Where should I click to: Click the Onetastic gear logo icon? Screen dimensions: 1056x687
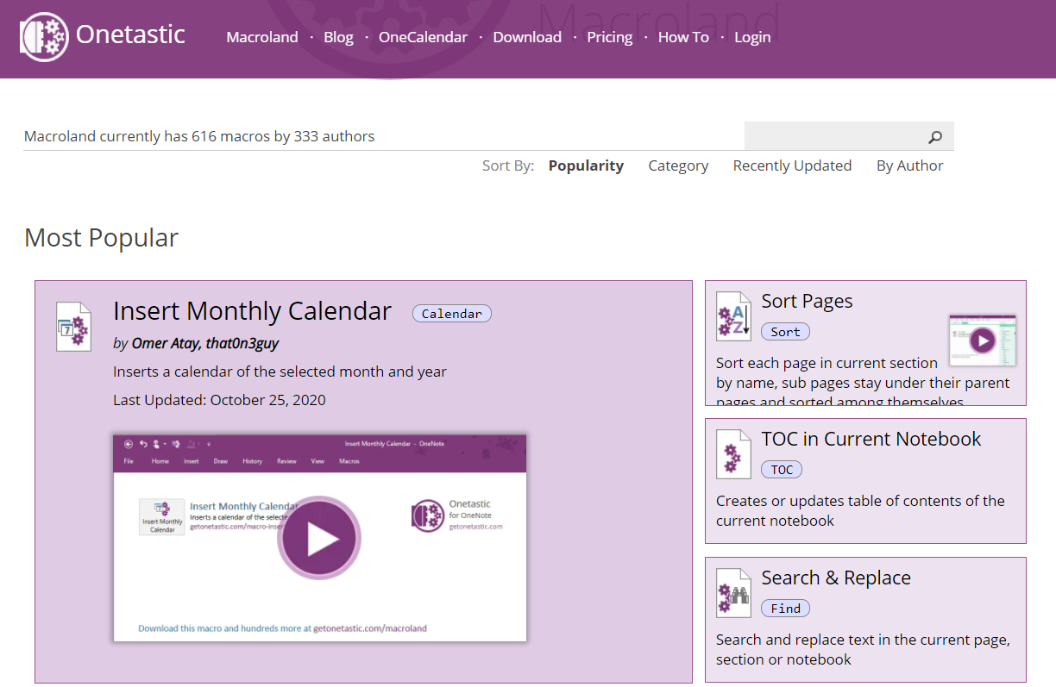[44, 37]
